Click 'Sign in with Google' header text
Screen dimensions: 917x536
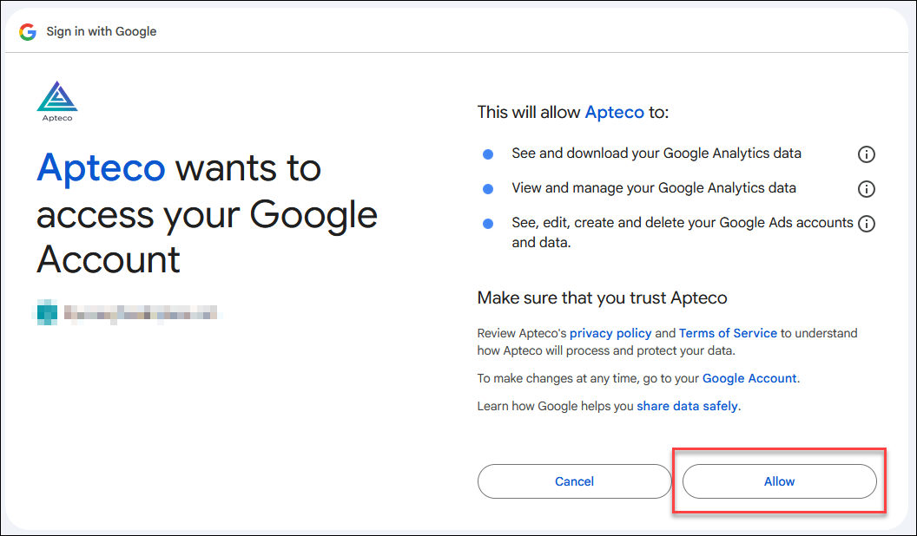click(x=102, y=31)
